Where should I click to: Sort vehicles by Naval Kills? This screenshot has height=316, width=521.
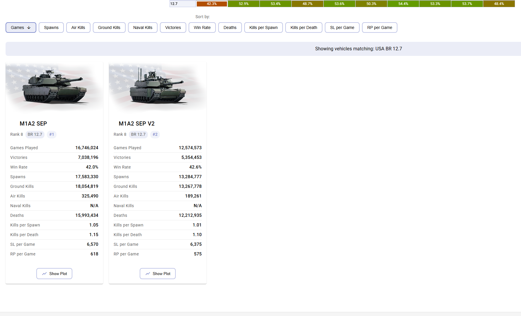pos(143,28)
